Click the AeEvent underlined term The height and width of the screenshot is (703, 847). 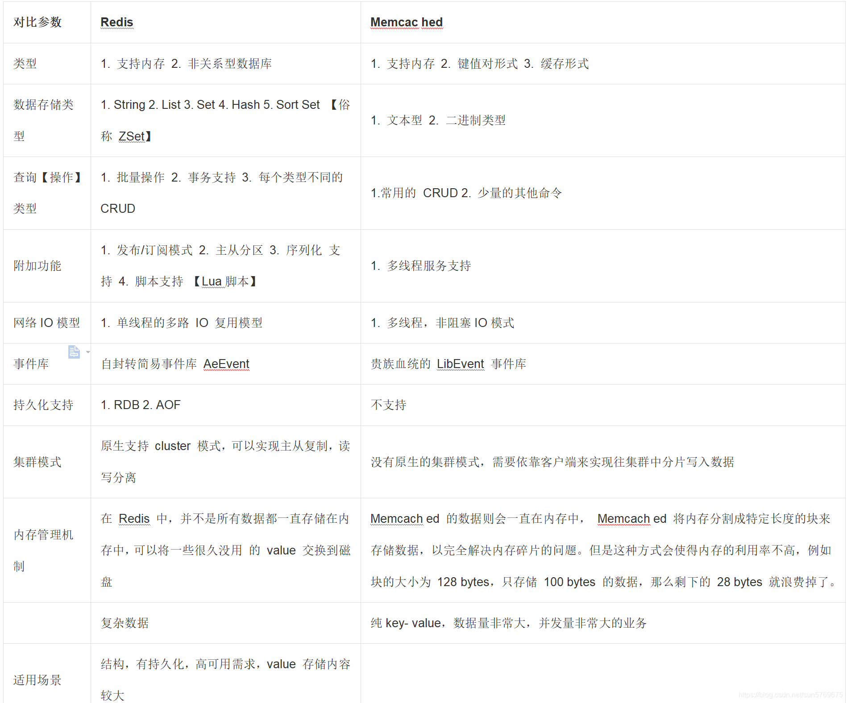[226, 364]
